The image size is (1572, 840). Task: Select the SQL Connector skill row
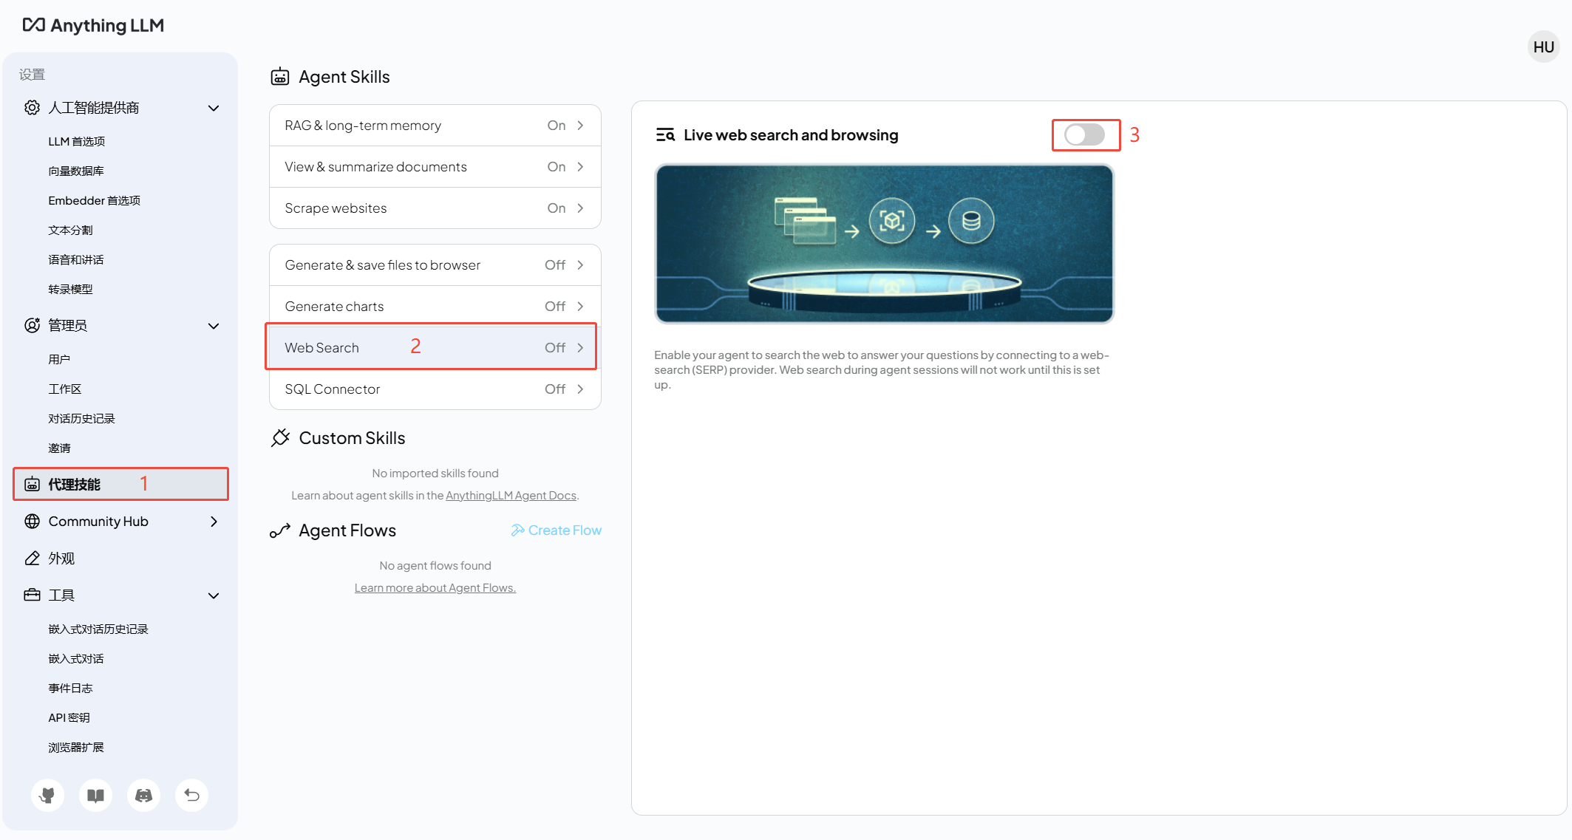point(435,389)
